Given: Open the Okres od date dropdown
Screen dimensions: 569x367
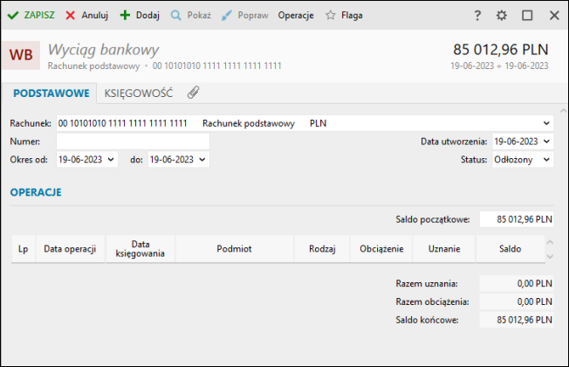Looking at the screenshot, I should point(111,160).
